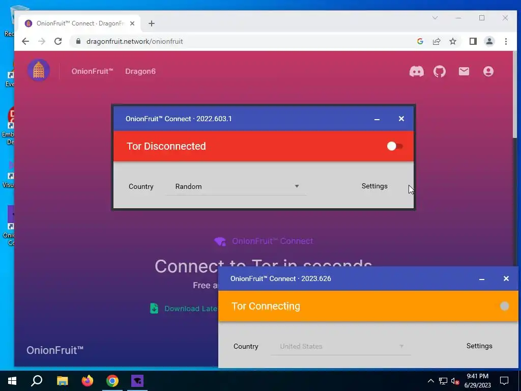Select the OnionFruit Connect browser tab
This screenshot has width=521, height=391.
[x=79, y=23]
